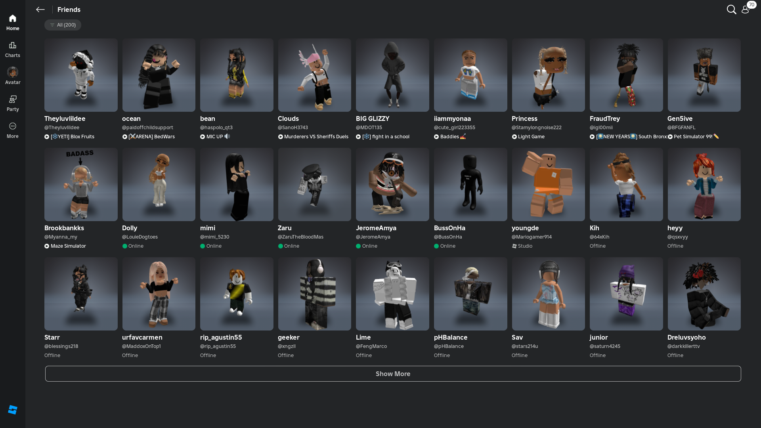This screenshot has width=761, height=428.
Task: Open the Avatar sidebar item
Action: point(13,76)
